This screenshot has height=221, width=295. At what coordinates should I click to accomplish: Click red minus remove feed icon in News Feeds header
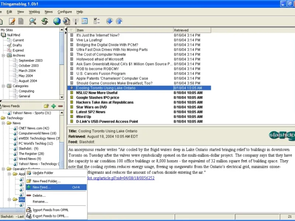[60, 106]
